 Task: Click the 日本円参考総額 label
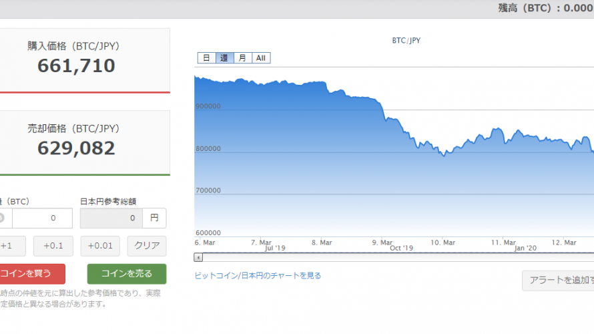tap(108, 202)
